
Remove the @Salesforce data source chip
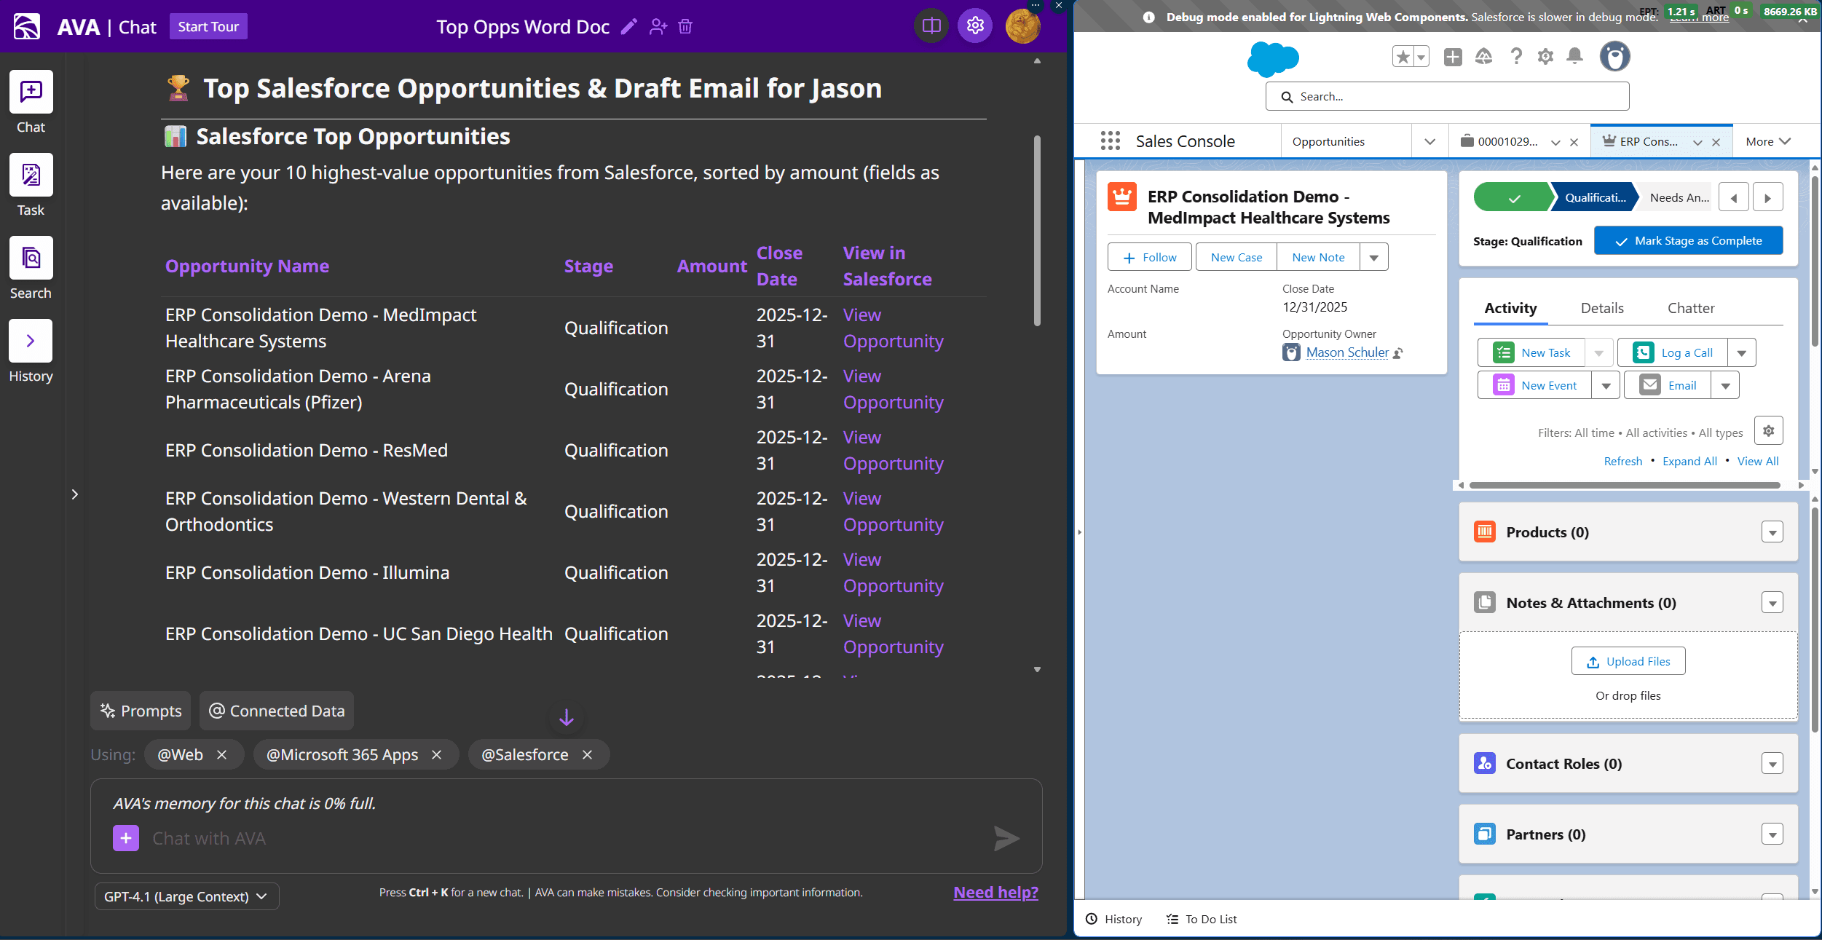point(588,755)
